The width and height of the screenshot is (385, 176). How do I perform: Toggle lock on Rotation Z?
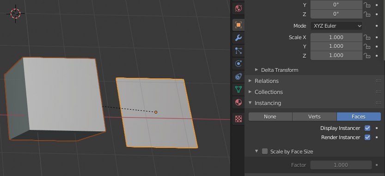pyautogui.click(x=367, y=14)
